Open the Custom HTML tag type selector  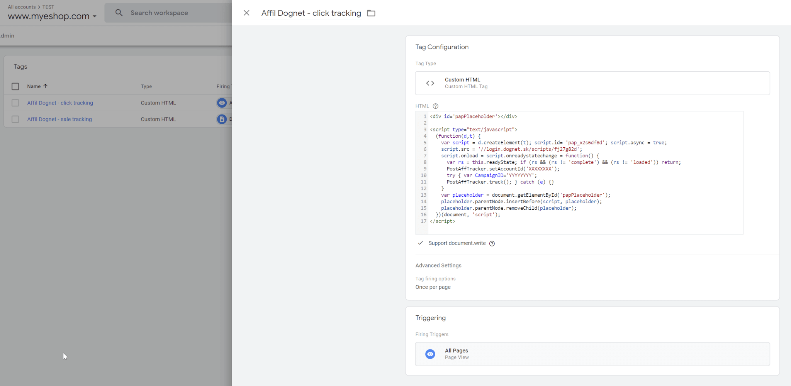point(592,83)
